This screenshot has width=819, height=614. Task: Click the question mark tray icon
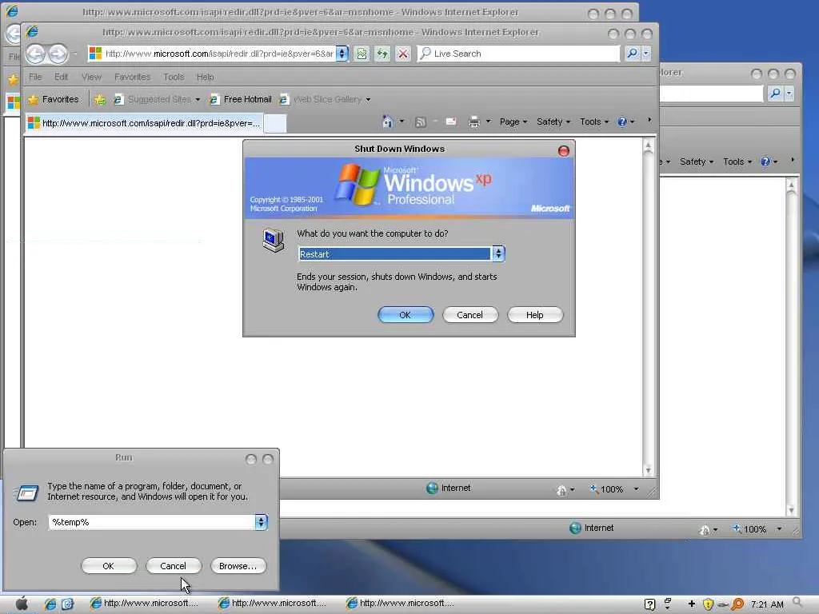[649, 604]
